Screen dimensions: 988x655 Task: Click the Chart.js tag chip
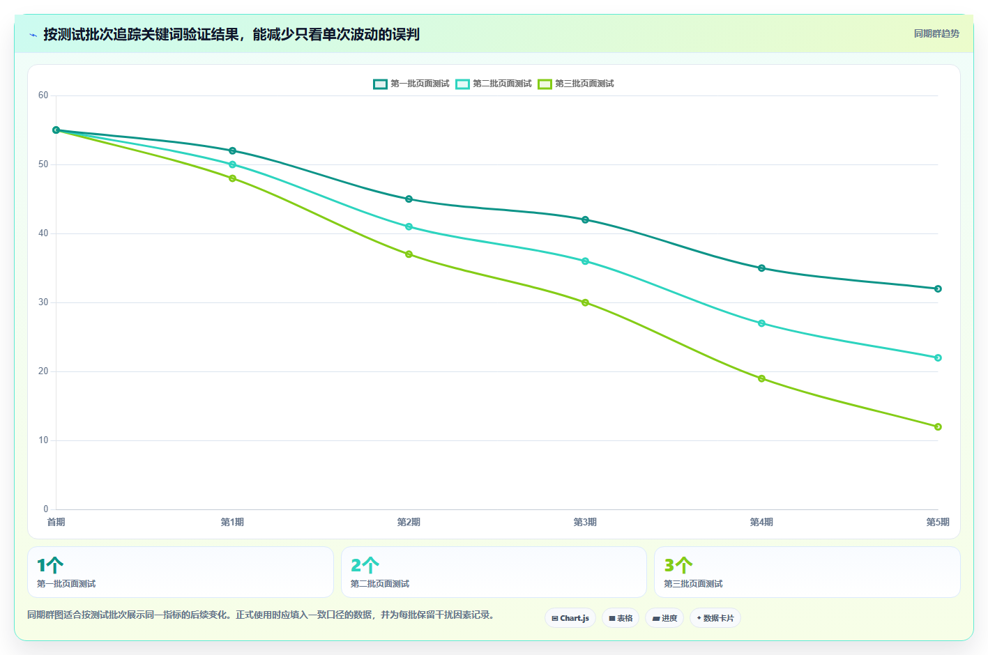tap(570, 618)
